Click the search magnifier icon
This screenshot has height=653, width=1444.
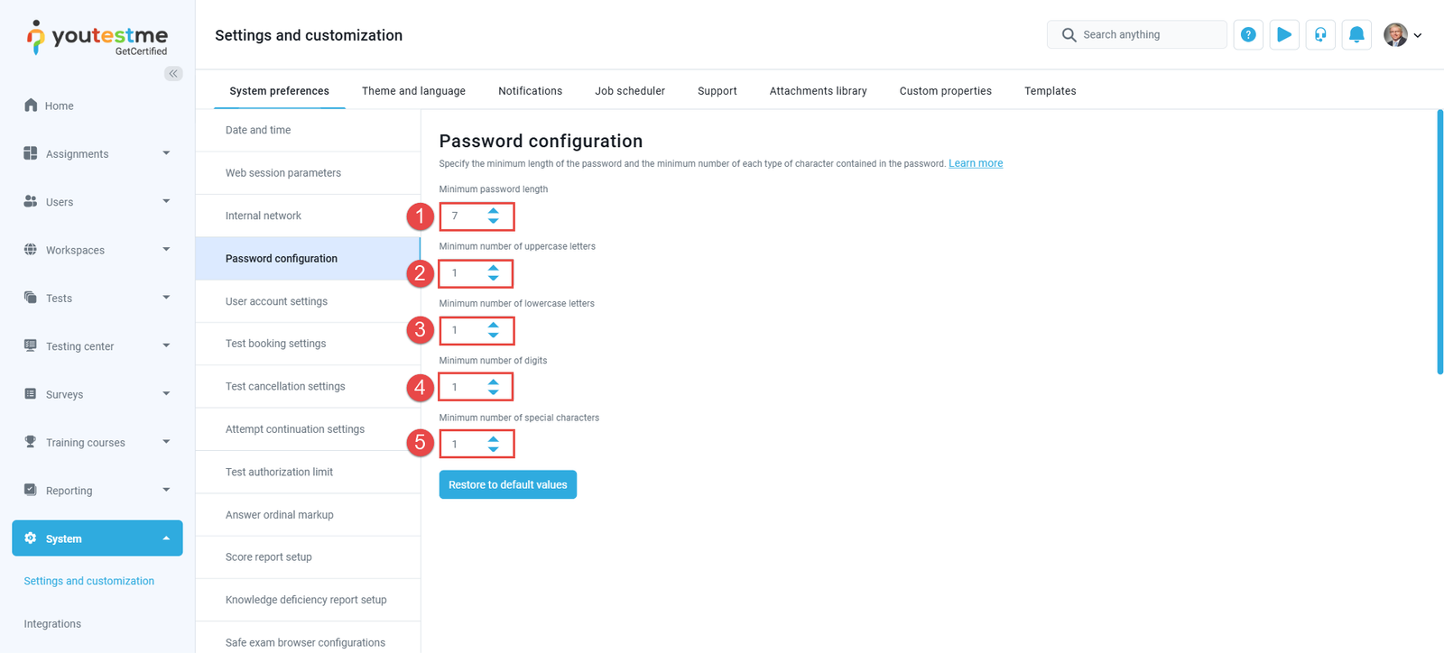point(1069,34)
